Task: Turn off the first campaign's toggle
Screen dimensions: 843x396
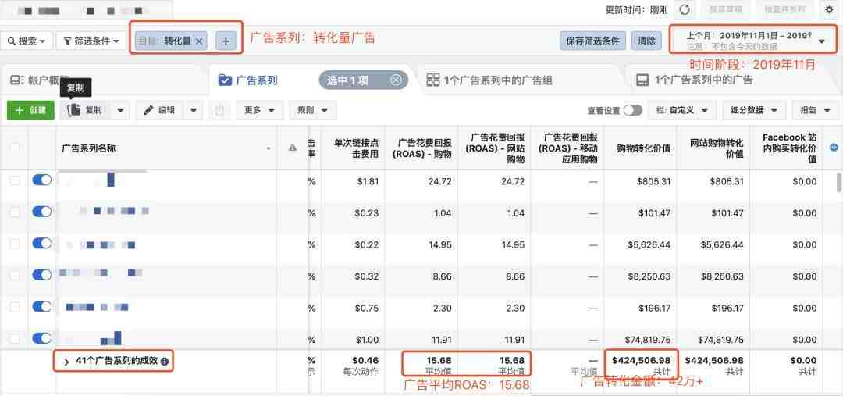Action: pyautogui.click(x=41, y=180)
